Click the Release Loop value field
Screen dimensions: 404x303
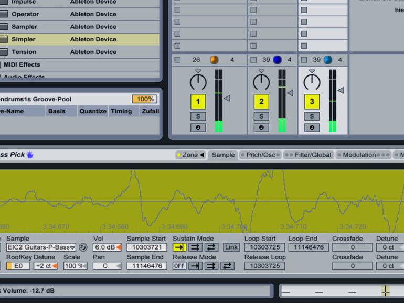(264, 266)
